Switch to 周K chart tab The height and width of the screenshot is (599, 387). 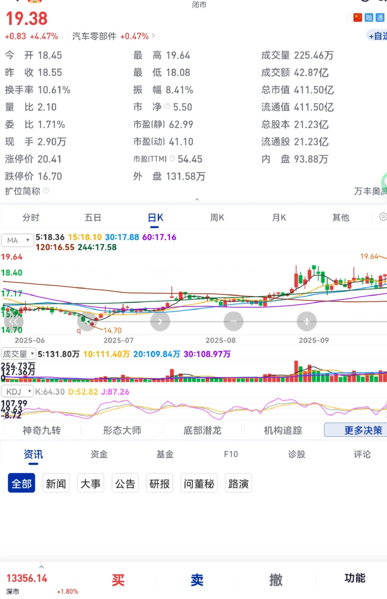coord(217,217)
